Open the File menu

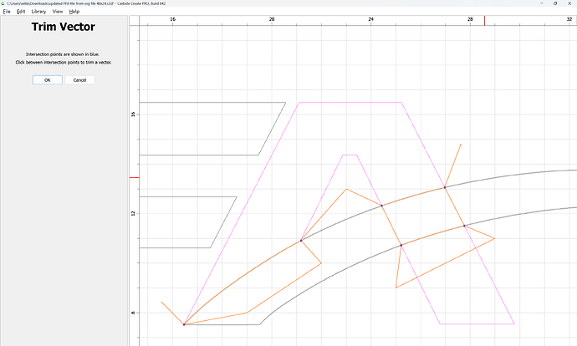click(x=7, y=12)
